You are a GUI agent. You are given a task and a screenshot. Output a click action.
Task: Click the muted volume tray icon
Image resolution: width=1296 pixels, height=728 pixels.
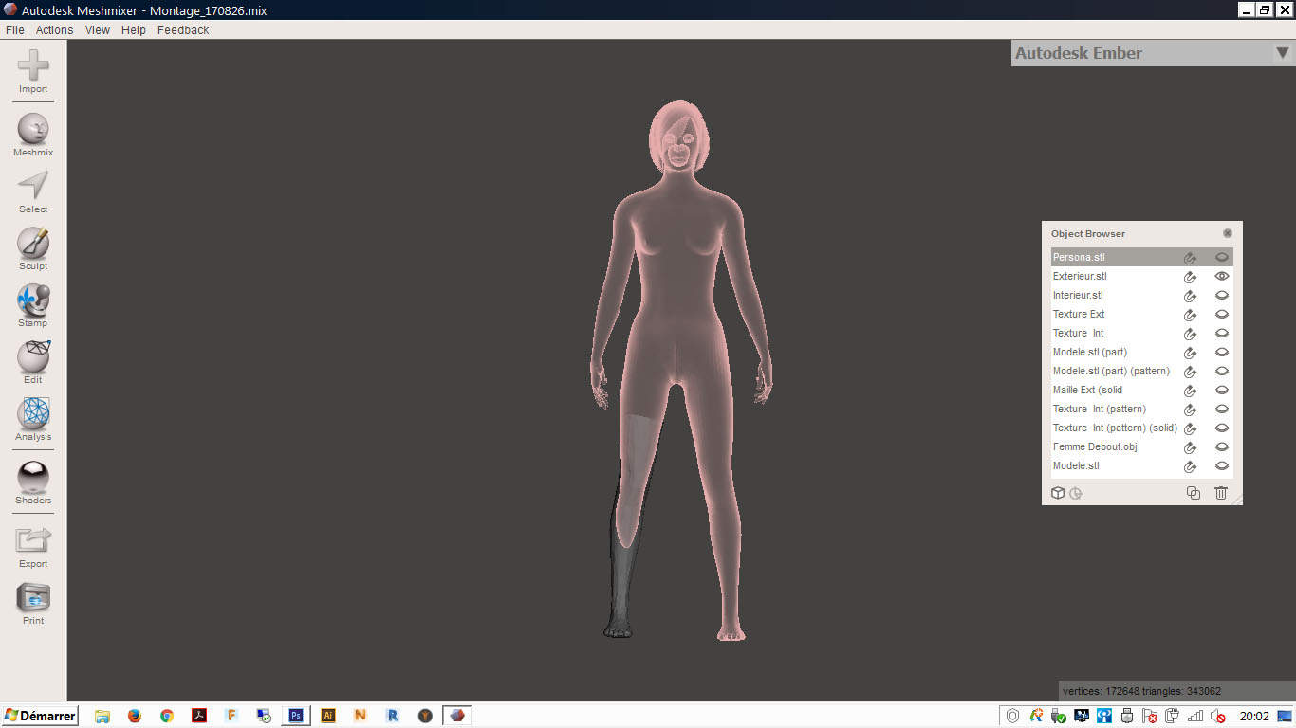pyautogui.click(x=1217, y=716)
